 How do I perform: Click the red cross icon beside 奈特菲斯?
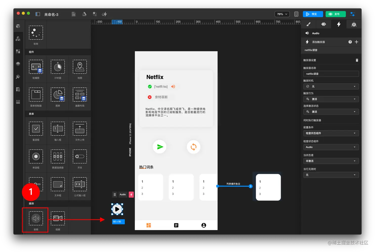(150, 97)
